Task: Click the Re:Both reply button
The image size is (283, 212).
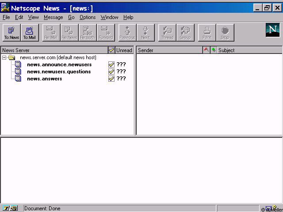Action: (x=88, y=33)
